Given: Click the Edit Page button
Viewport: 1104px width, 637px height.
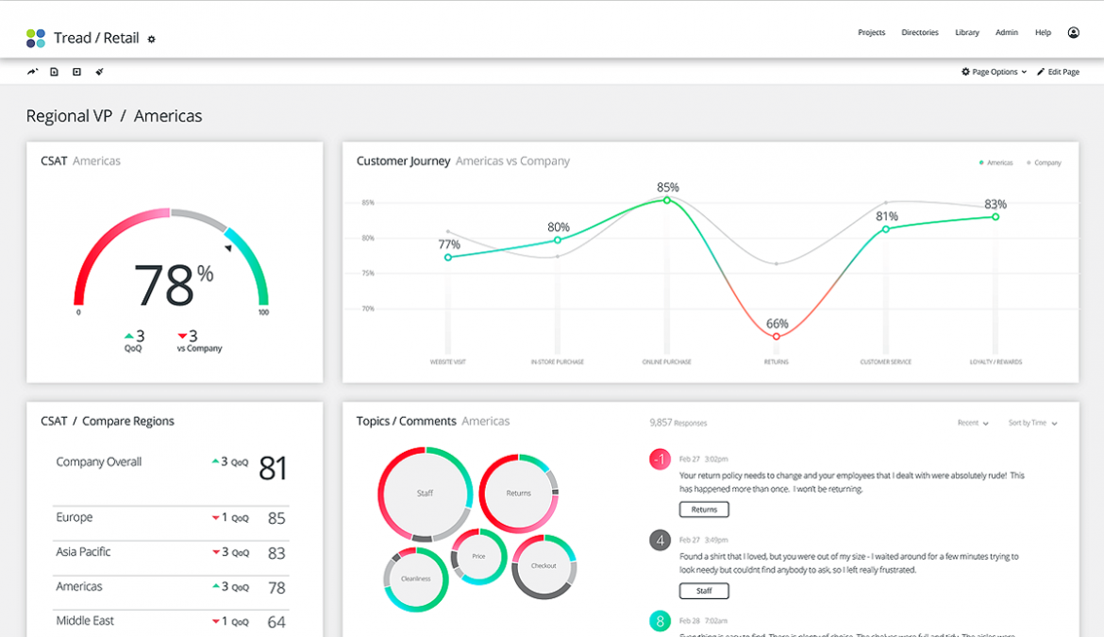Looking at the screenshot, I should [x=1058, y=71].
